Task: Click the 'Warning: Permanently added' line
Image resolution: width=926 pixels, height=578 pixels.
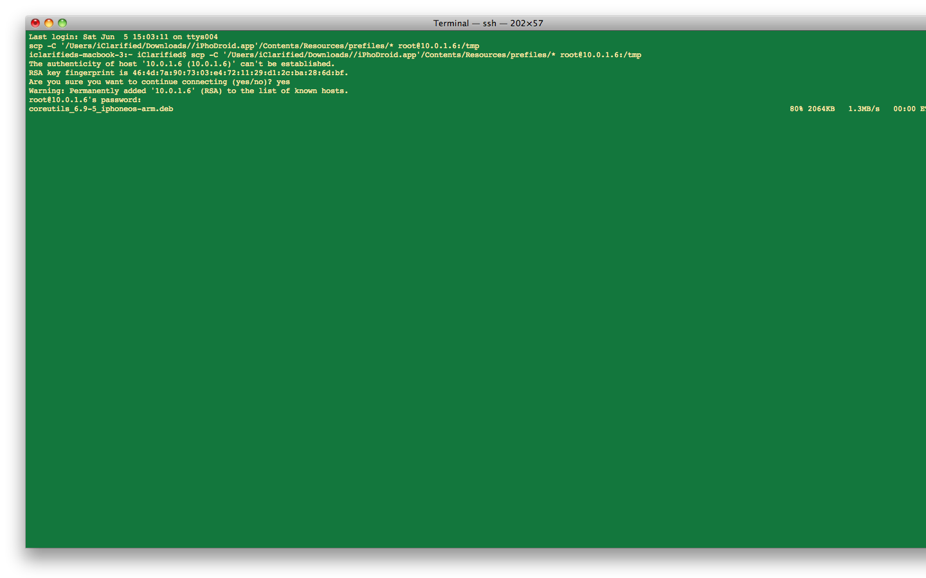Action: (x=188, y=91)
